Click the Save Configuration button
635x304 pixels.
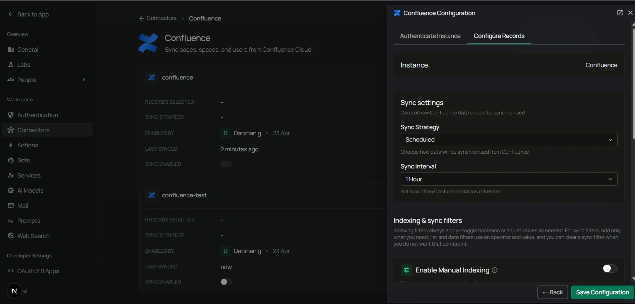[x=602, y=292]
